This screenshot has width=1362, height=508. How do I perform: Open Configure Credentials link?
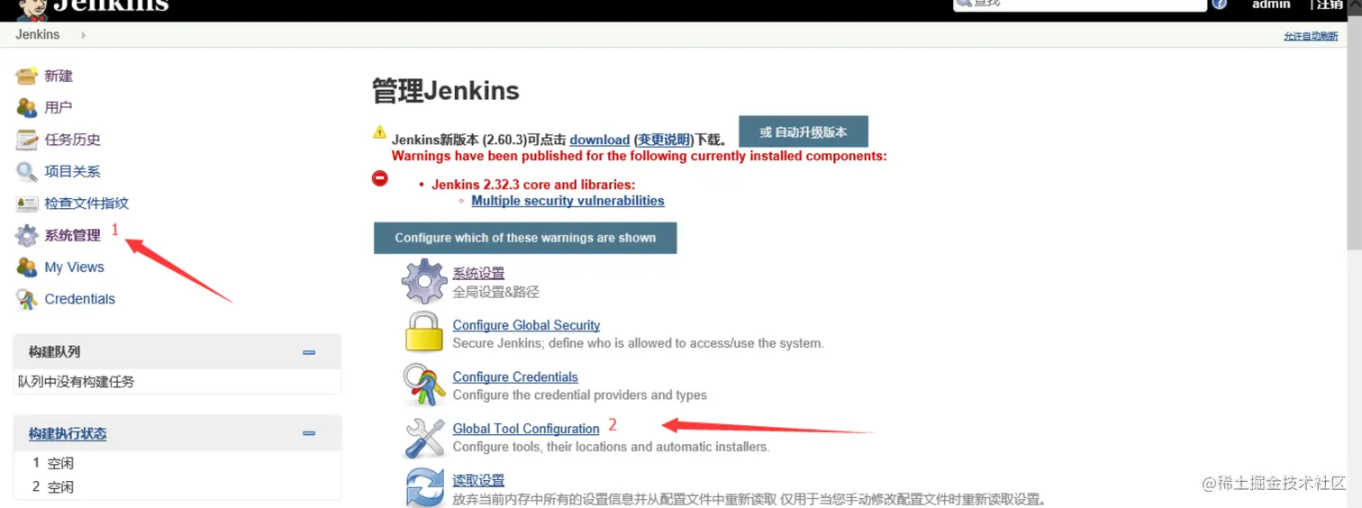pos(515,376)
